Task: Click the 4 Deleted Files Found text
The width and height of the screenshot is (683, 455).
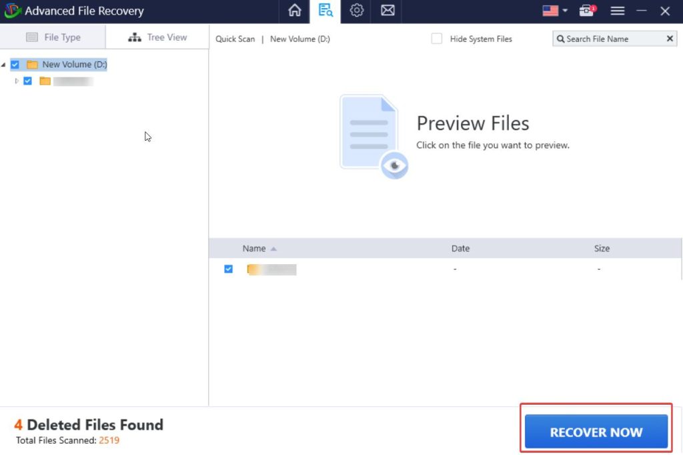Action: (x=89, y=424)
